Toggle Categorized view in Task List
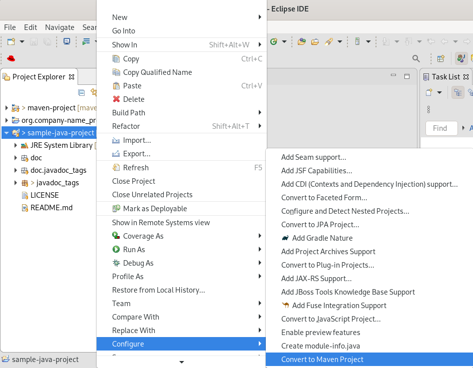Screen dimensions: 473x368 pos(457,92)
